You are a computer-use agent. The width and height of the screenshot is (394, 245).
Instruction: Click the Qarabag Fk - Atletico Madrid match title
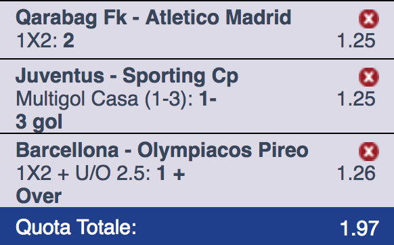(154, 18)
